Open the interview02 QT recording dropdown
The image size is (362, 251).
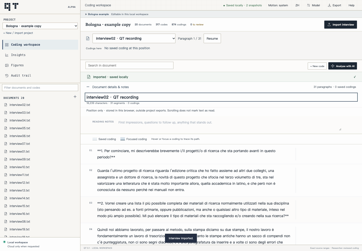[x=134, y=38]
